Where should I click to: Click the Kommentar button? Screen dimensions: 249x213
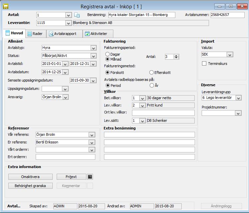(71, 186)
